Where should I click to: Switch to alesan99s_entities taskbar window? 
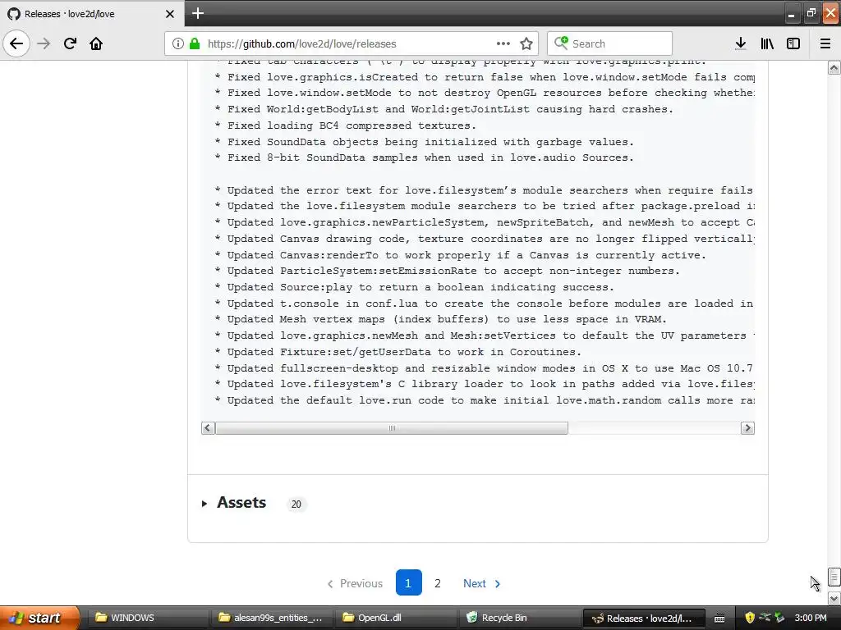271,618
